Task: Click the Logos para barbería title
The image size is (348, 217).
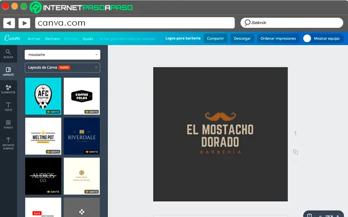Action: point(183,38)
